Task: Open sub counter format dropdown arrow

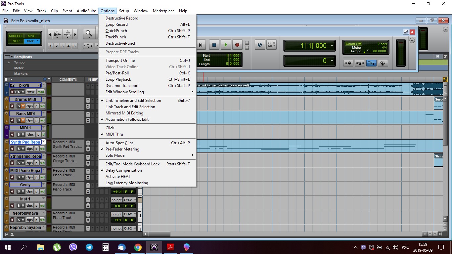Action: (331, 61)
